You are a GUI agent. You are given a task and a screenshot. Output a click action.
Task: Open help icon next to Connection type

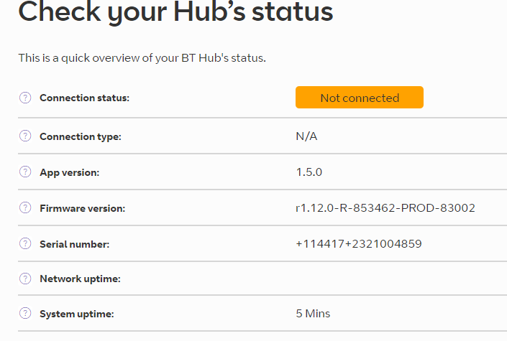(25, 136)
